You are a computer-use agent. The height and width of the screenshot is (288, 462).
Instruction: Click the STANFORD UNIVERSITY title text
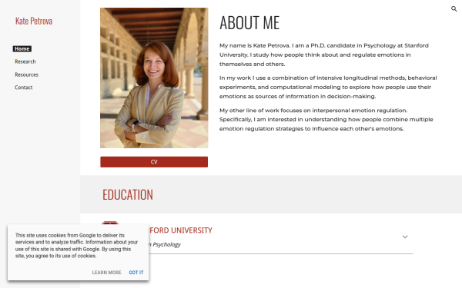181,230
